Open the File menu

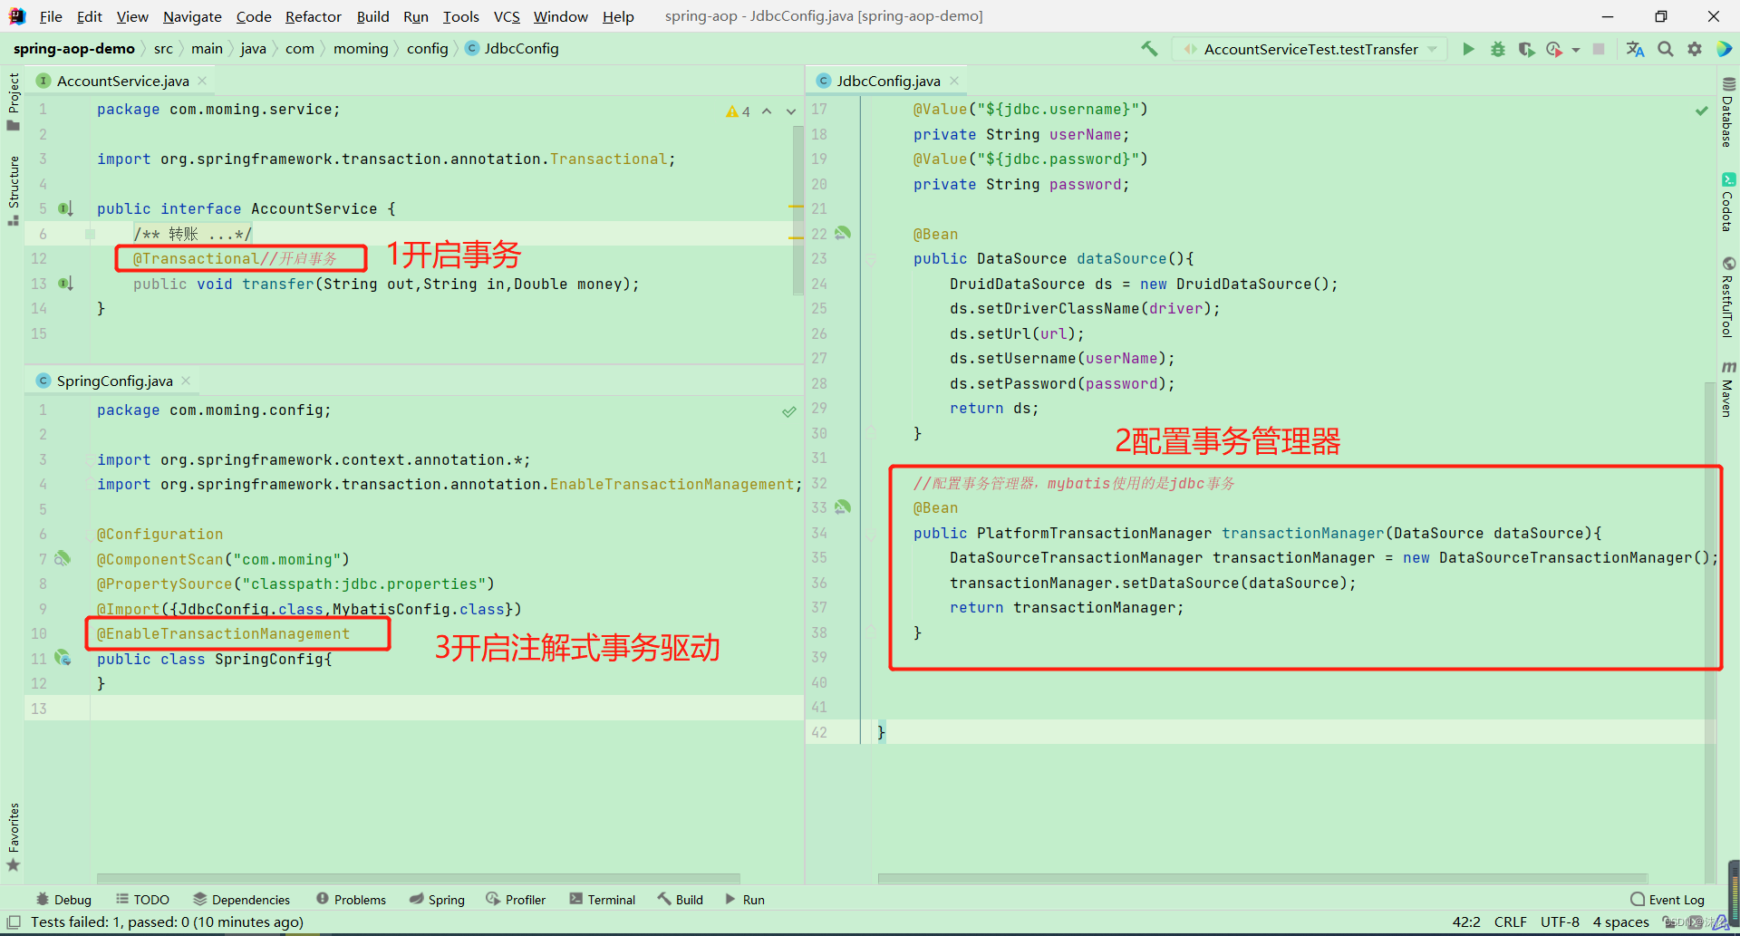click(51, 16)
